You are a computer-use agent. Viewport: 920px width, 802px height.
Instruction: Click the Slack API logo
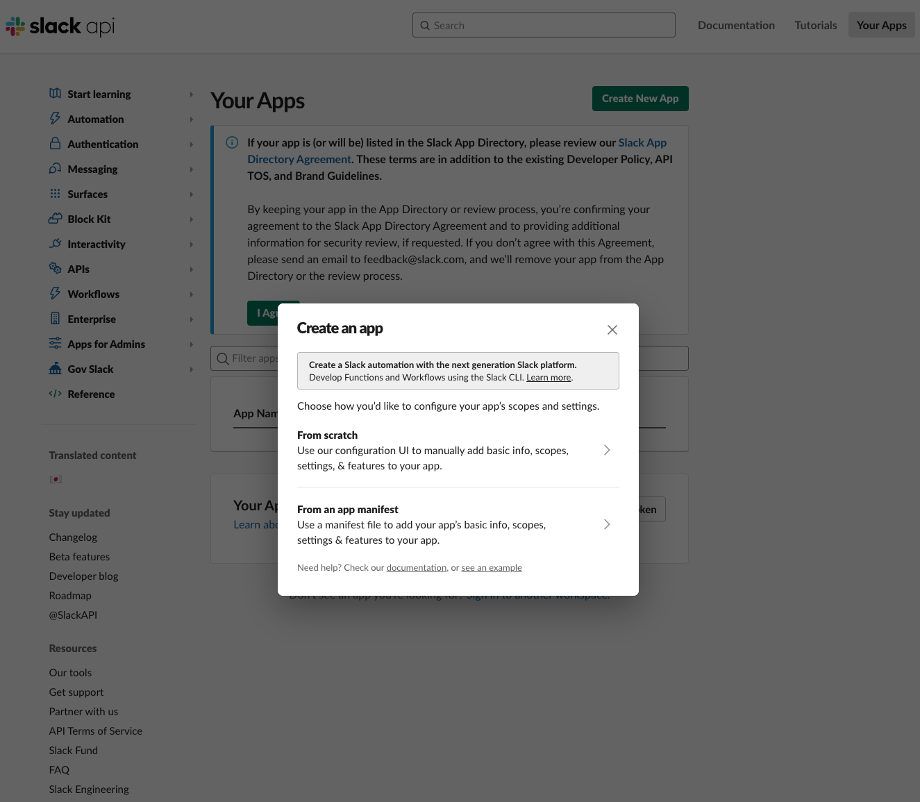[x=60, y=26]
